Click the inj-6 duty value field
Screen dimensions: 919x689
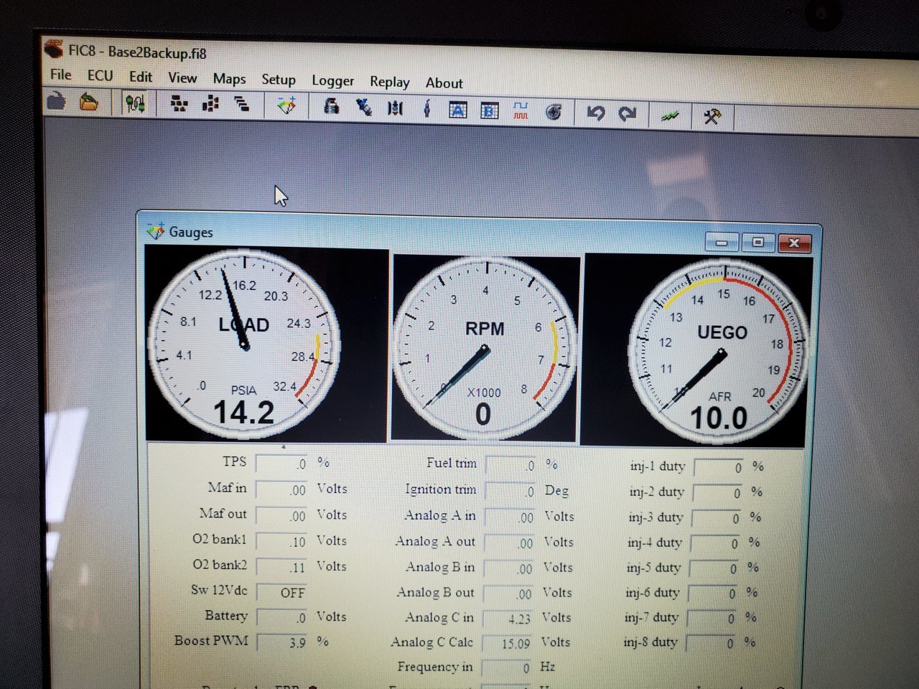(713, 594)
